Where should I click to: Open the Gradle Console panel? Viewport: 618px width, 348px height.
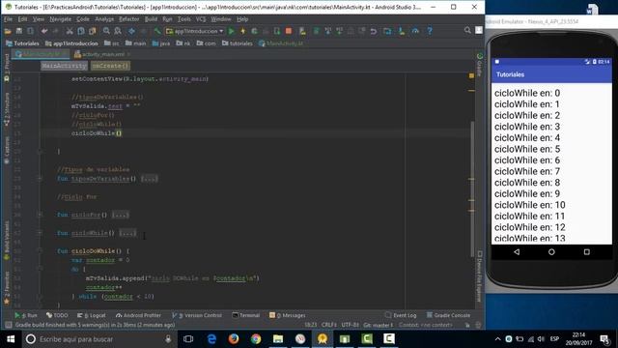tap(448, 315)
